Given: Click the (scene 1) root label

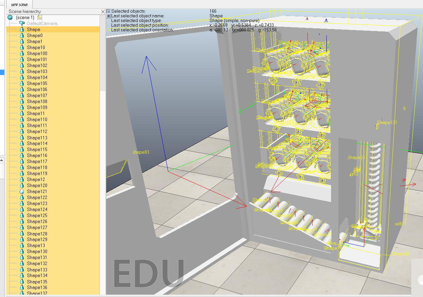Looking at the screenshot, I should 25,17.
